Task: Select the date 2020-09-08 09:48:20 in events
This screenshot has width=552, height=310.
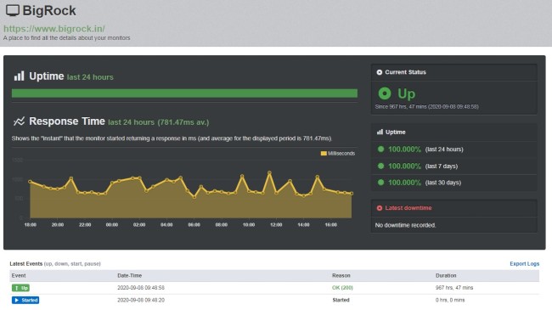Action: (141, 300)
